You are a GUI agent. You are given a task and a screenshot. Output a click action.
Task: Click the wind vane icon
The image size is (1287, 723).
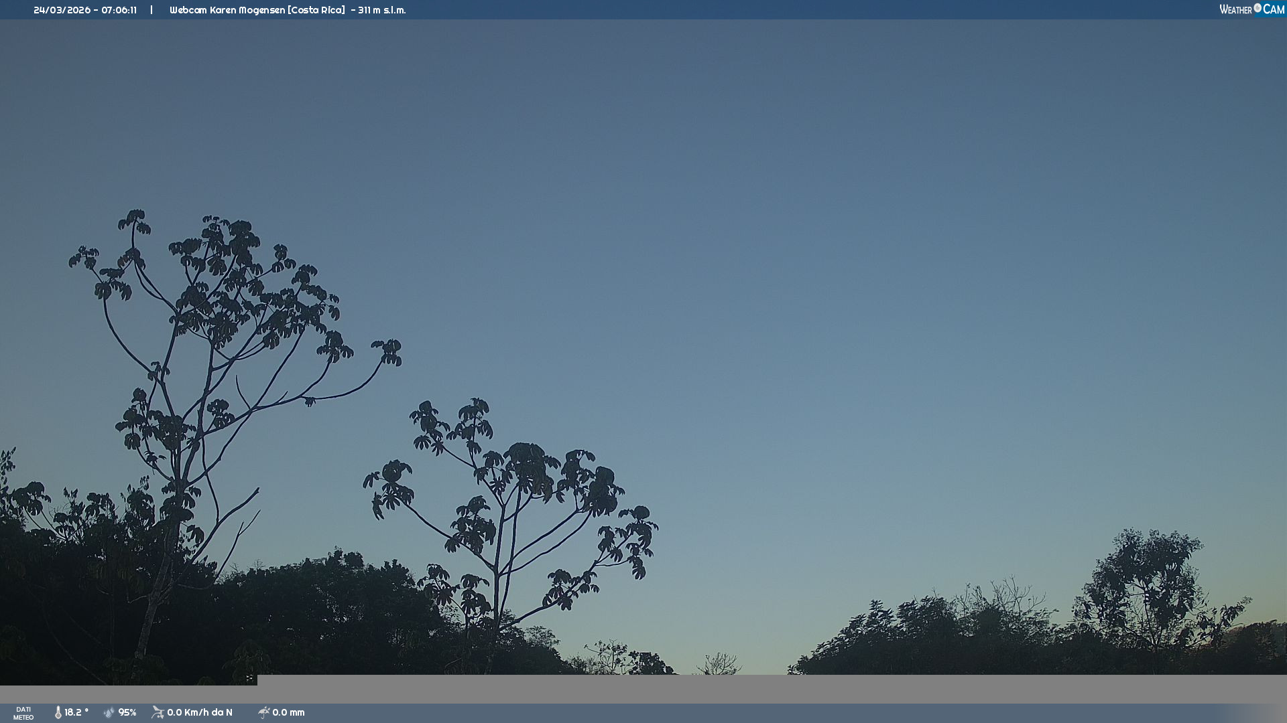[x=158, y=712]
